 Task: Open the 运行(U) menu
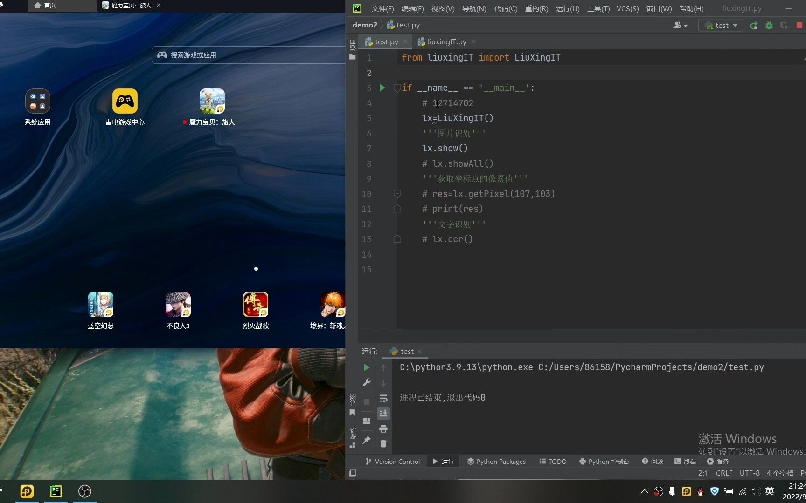coord(568,8)
